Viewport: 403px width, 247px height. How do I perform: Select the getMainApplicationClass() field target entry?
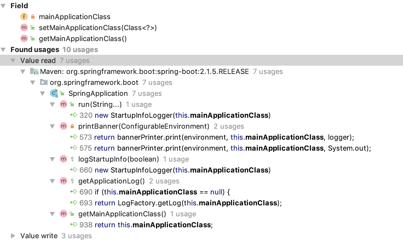[83, 39]
